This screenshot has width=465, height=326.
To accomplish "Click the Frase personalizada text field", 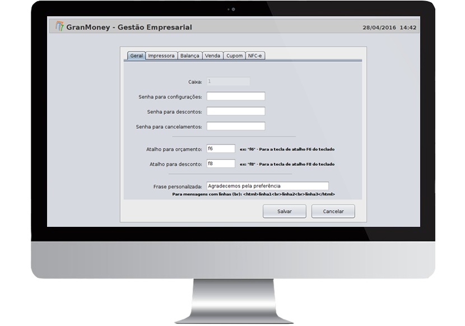I will [267, 186].
